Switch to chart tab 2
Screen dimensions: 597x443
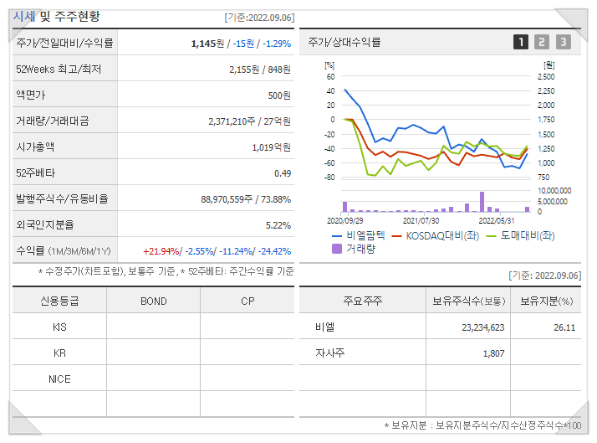(x=542, y=42)
